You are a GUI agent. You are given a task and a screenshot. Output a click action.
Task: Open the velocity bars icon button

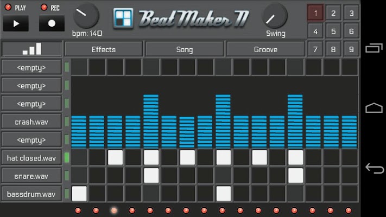coord(31,49)
